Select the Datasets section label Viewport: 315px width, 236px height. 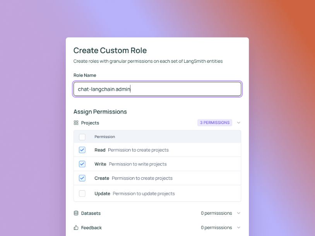pos(91,213)
